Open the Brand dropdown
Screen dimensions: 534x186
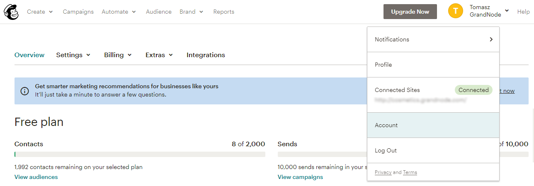pyautogui.click(x=192, y=12)
